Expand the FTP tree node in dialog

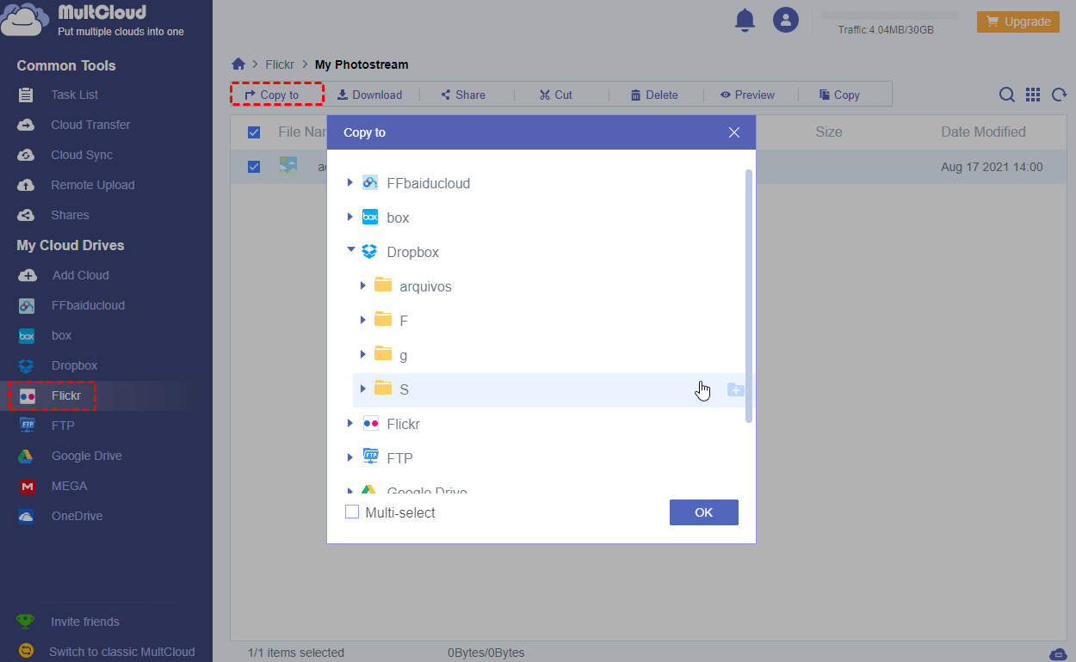click(x=349, y=457)
